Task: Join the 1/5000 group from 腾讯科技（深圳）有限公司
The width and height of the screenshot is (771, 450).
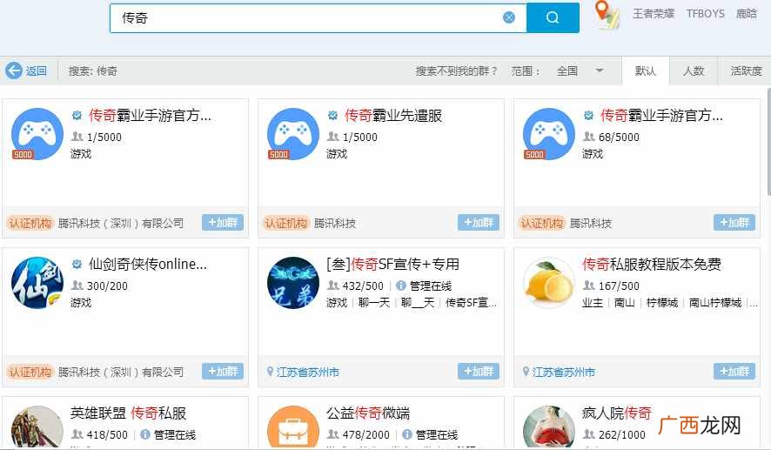Action: tap(223, 223)
